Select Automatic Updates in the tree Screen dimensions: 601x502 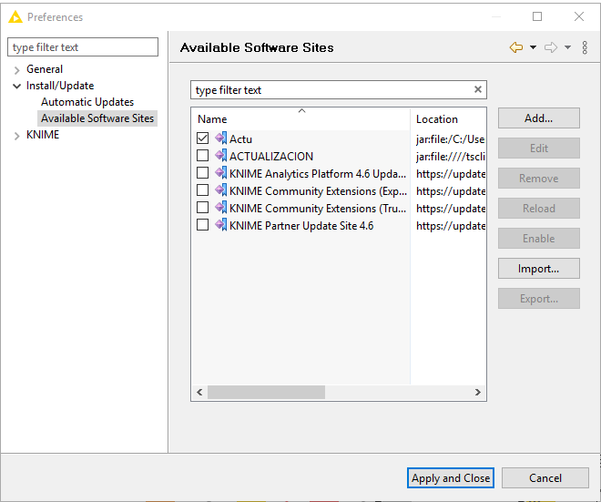point(87,102)
